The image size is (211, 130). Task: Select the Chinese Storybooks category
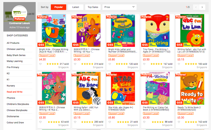pyautogui.click(x=17, y=110)
